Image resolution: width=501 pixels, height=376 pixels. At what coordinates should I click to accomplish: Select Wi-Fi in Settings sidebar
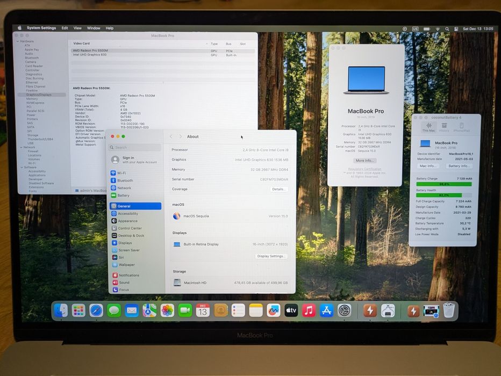click(135, 172)
